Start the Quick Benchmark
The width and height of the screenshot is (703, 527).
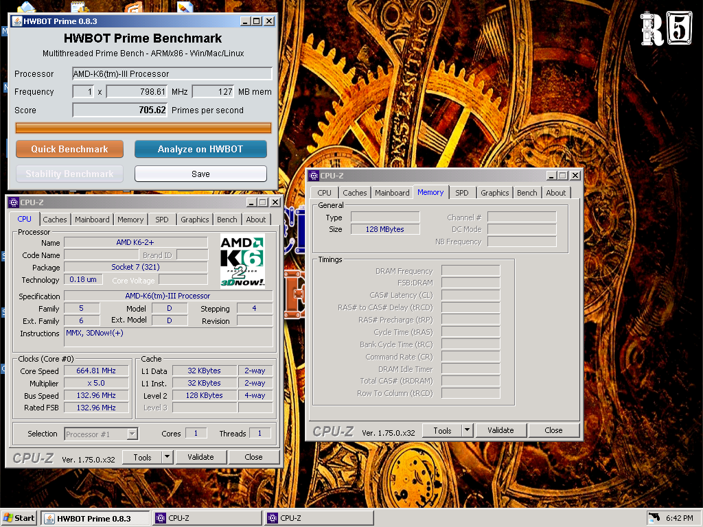(x=69, y=149)
